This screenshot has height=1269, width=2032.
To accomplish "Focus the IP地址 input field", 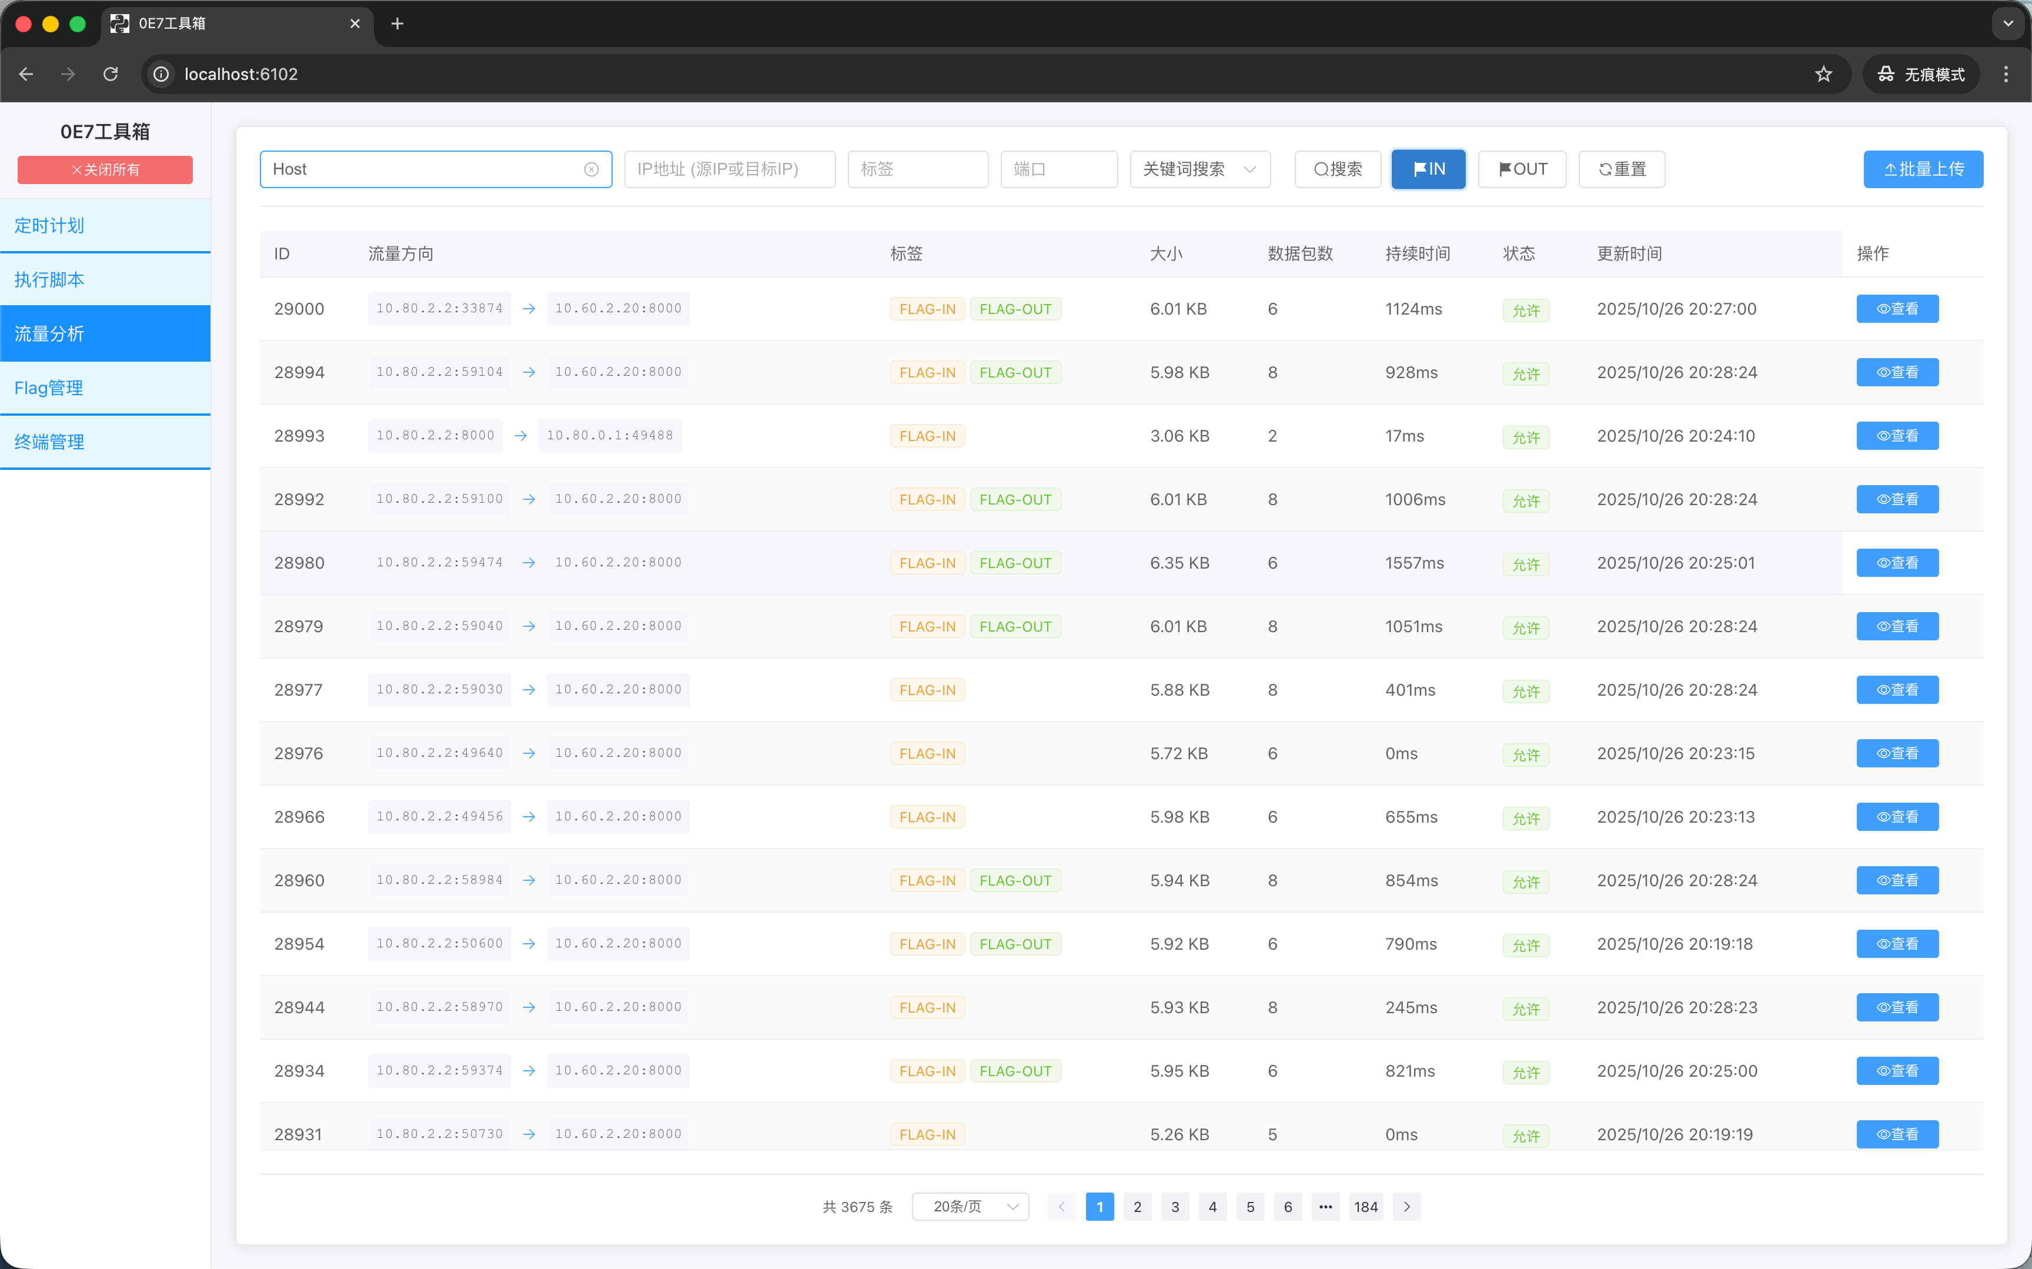I will pyautogui.click(x=729, y=169).
